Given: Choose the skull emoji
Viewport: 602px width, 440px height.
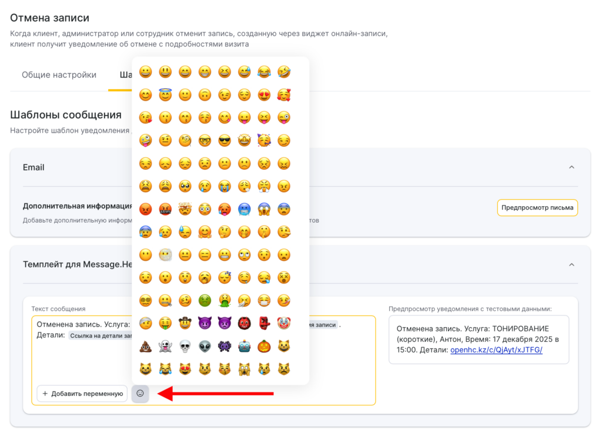Looking at the screenshot, I should (185, 346).
